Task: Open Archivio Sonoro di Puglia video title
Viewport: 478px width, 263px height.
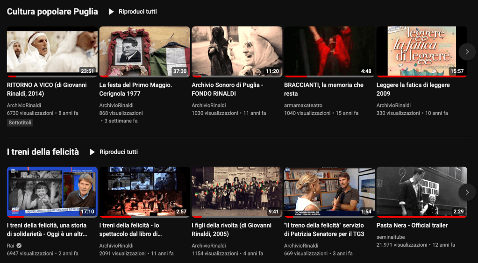Action: point(228,89)
